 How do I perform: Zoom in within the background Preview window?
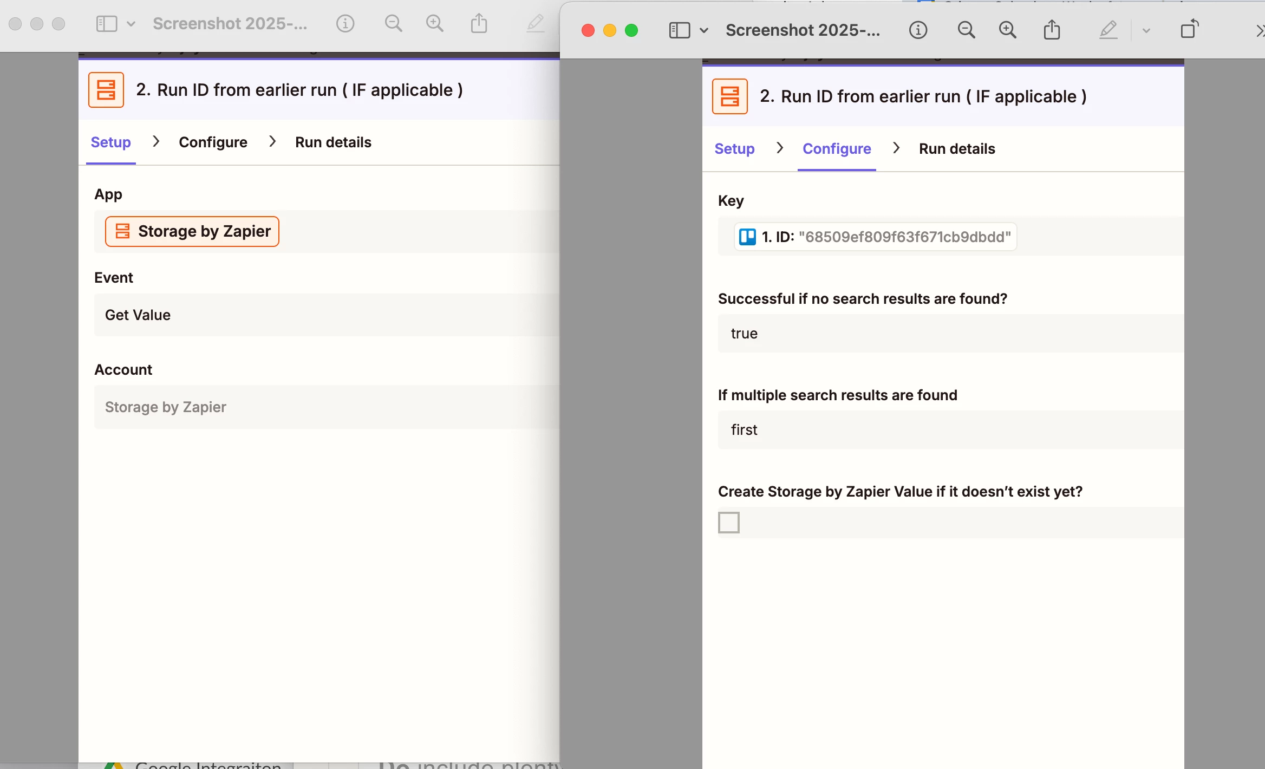pos(435,24)
